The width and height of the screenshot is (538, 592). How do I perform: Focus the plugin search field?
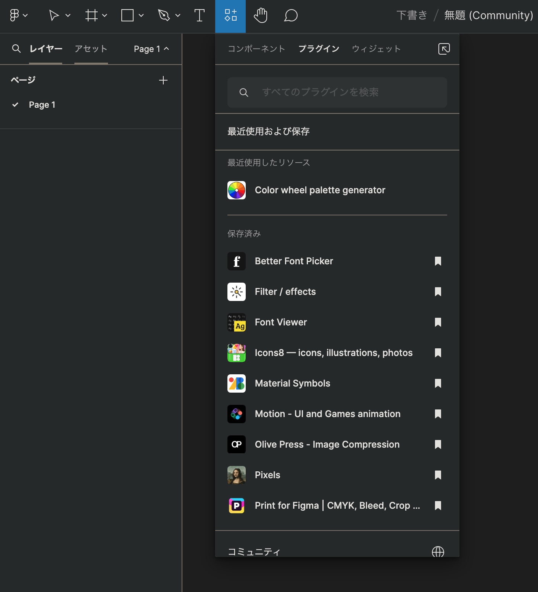click(337, 92)
